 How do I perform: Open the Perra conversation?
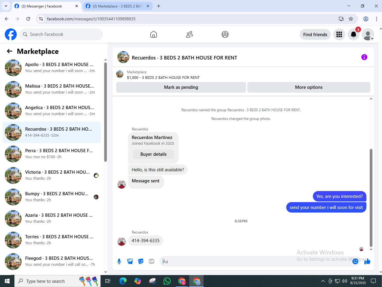[x=51, y=154]
